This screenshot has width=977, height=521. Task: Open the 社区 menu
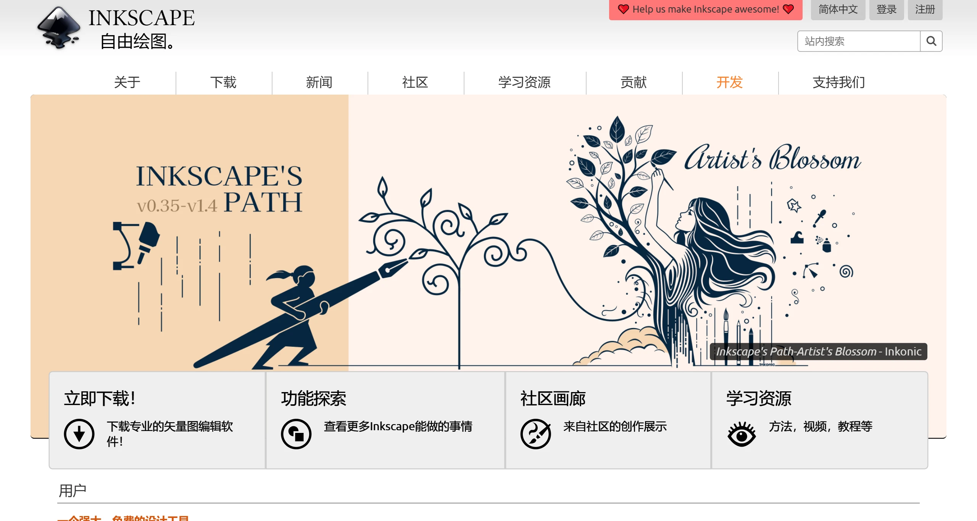click(414, 82)
